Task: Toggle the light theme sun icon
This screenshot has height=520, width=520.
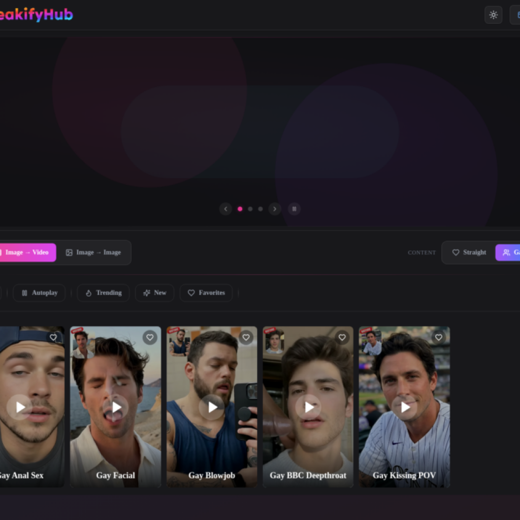Action: tap(493, 15)
